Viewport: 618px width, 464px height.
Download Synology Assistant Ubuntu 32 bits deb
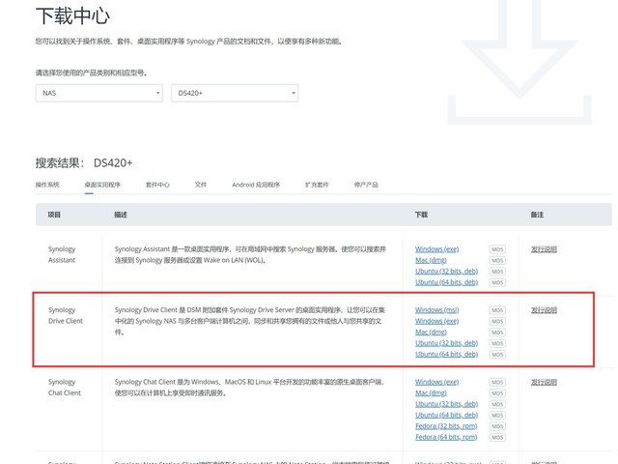coord(446,272)
